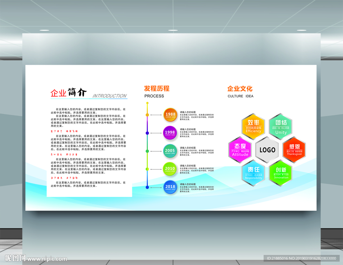Select the lime green 2010 year circle
This screenshot has height=265, width=343.
click(x=170, y=169)
